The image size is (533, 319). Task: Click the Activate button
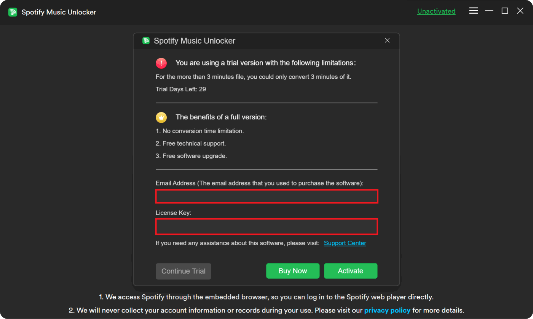[351, 271]
